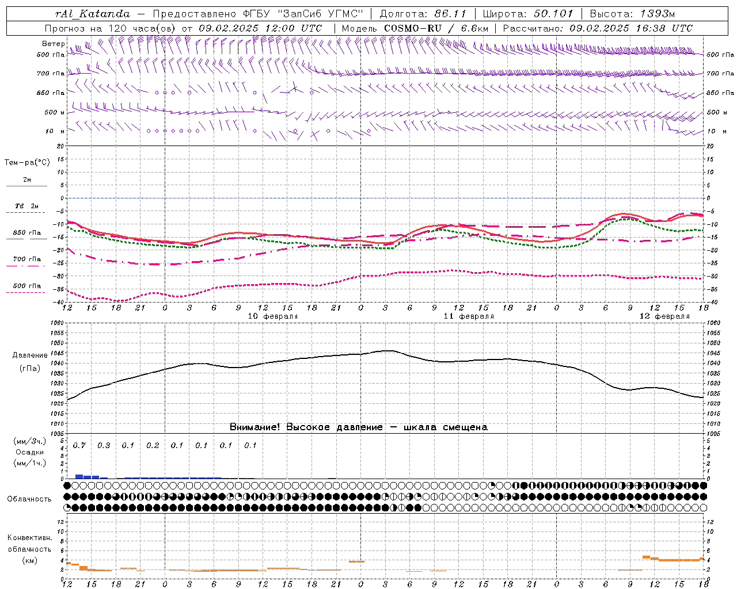Select the 700 гПа temperature legend entry
737x589 pixels.
27,259
